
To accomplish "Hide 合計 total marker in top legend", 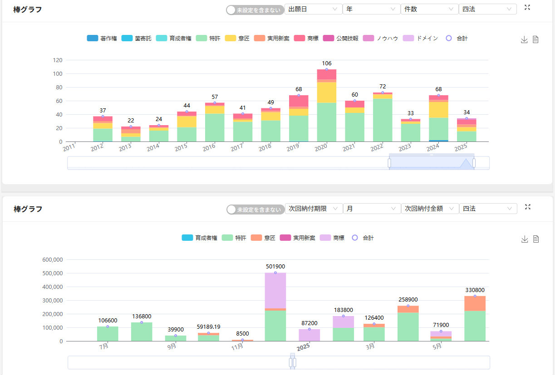I will coord(457,39).
